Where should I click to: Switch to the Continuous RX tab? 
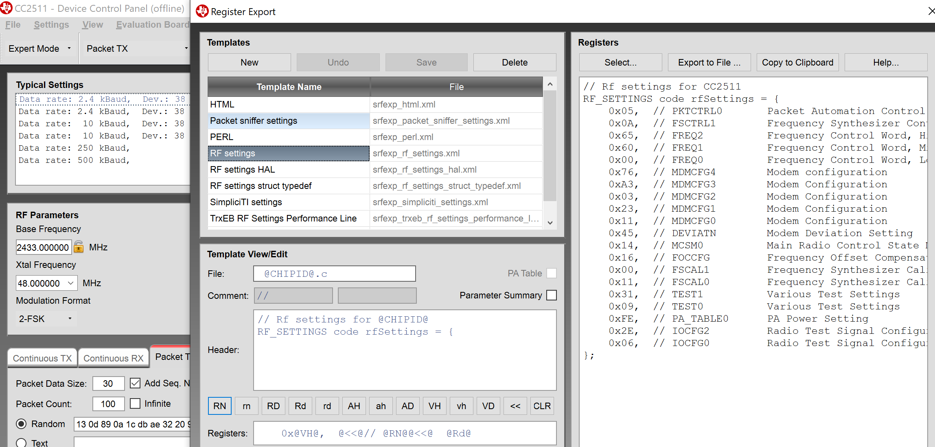(x=114, y=358)
